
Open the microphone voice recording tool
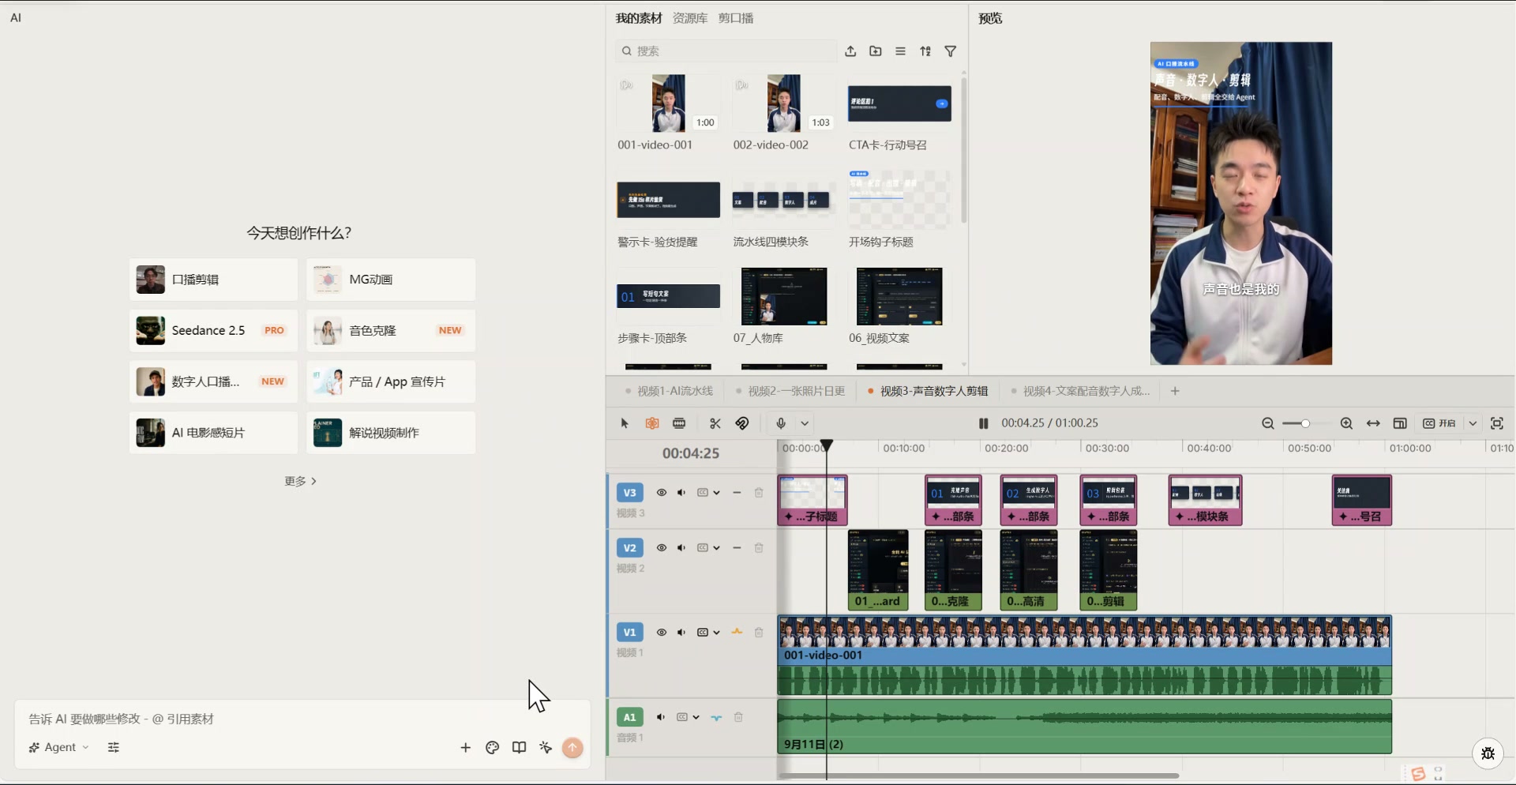[781, 423]
